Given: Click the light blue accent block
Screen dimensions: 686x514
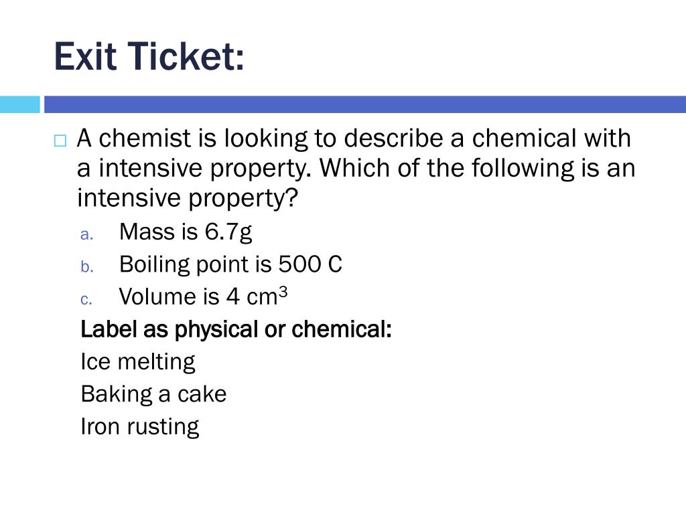Looking at the screenshot, I should click(x=20, y=104).
